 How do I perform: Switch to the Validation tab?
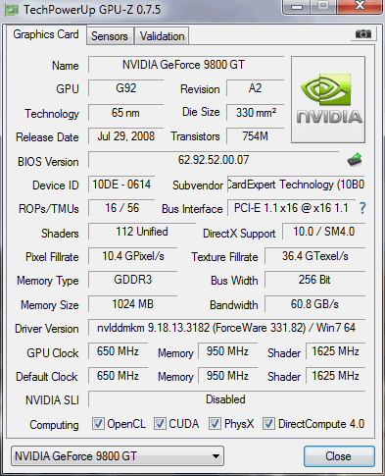coord(162,36)
